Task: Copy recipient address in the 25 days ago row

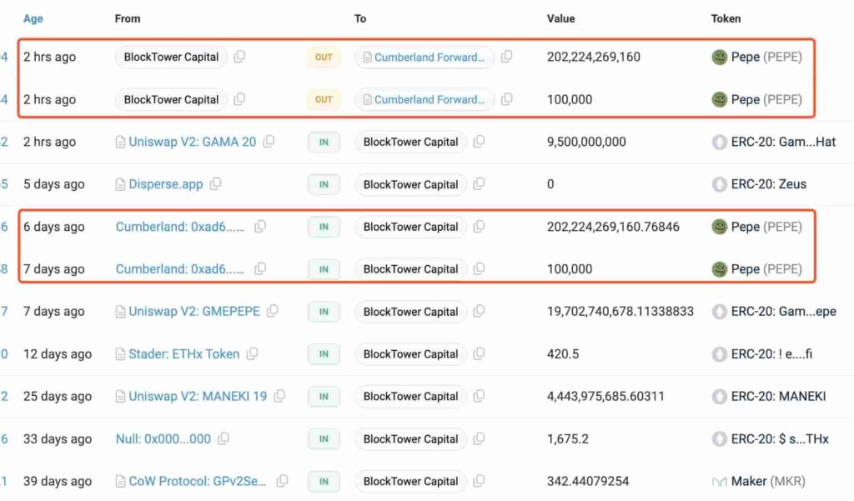Action: tap(479, 397)
